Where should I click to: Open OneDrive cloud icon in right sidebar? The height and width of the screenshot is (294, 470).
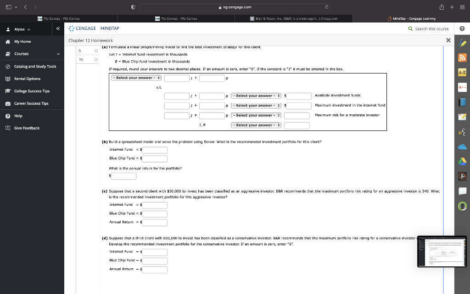[x=463, y=147]
